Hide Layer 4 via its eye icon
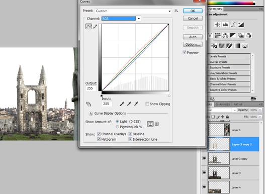The image size is (265, 194). coord(204,187)
